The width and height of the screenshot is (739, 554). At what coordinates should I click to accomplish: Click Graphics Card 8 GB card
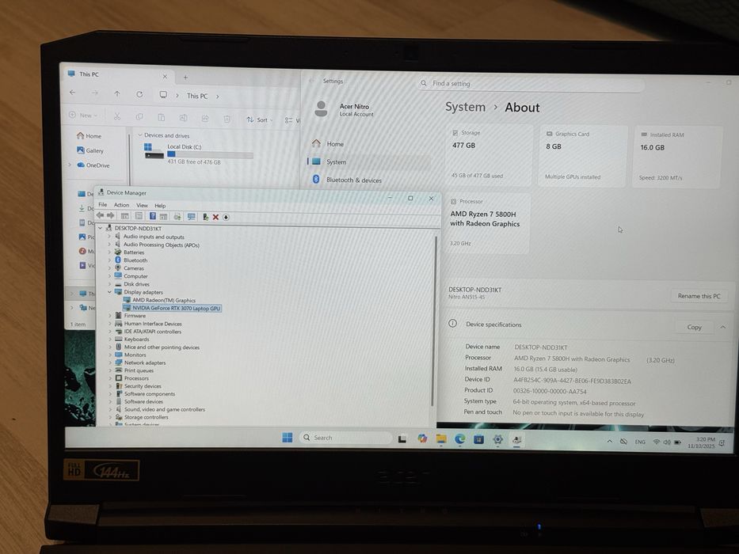click(x=583, y=156)
